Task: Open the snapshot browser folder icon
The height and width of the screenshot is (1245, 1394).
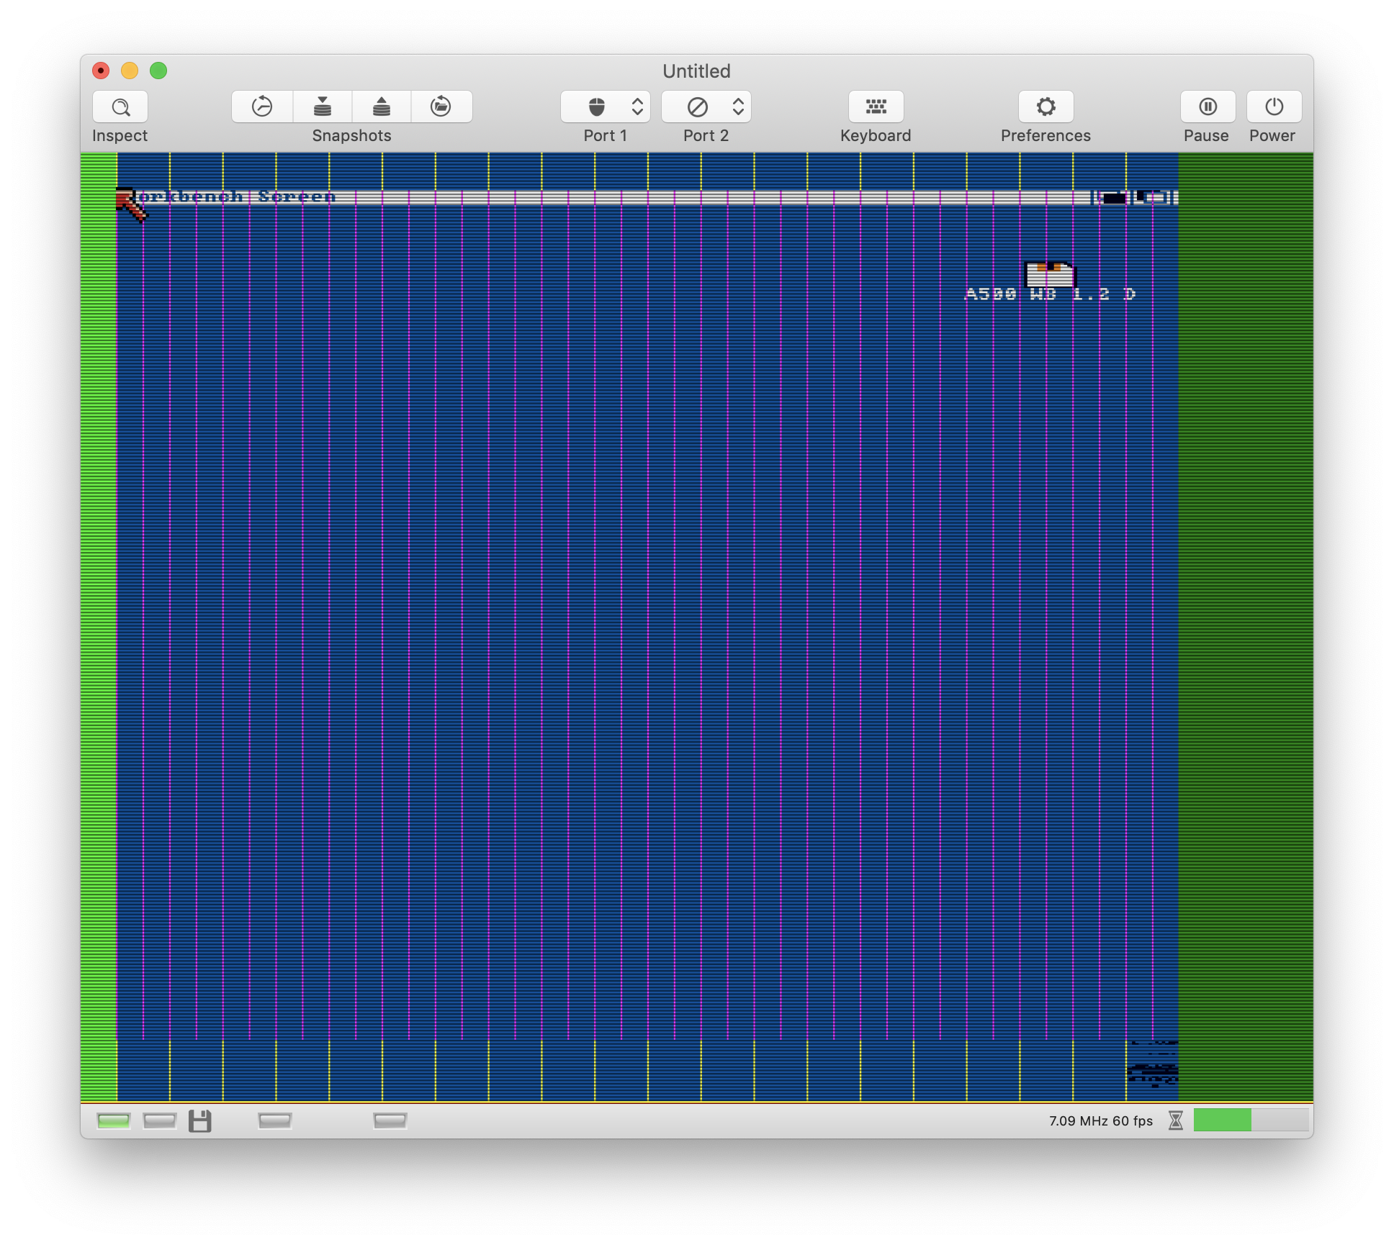Action: 441,107
